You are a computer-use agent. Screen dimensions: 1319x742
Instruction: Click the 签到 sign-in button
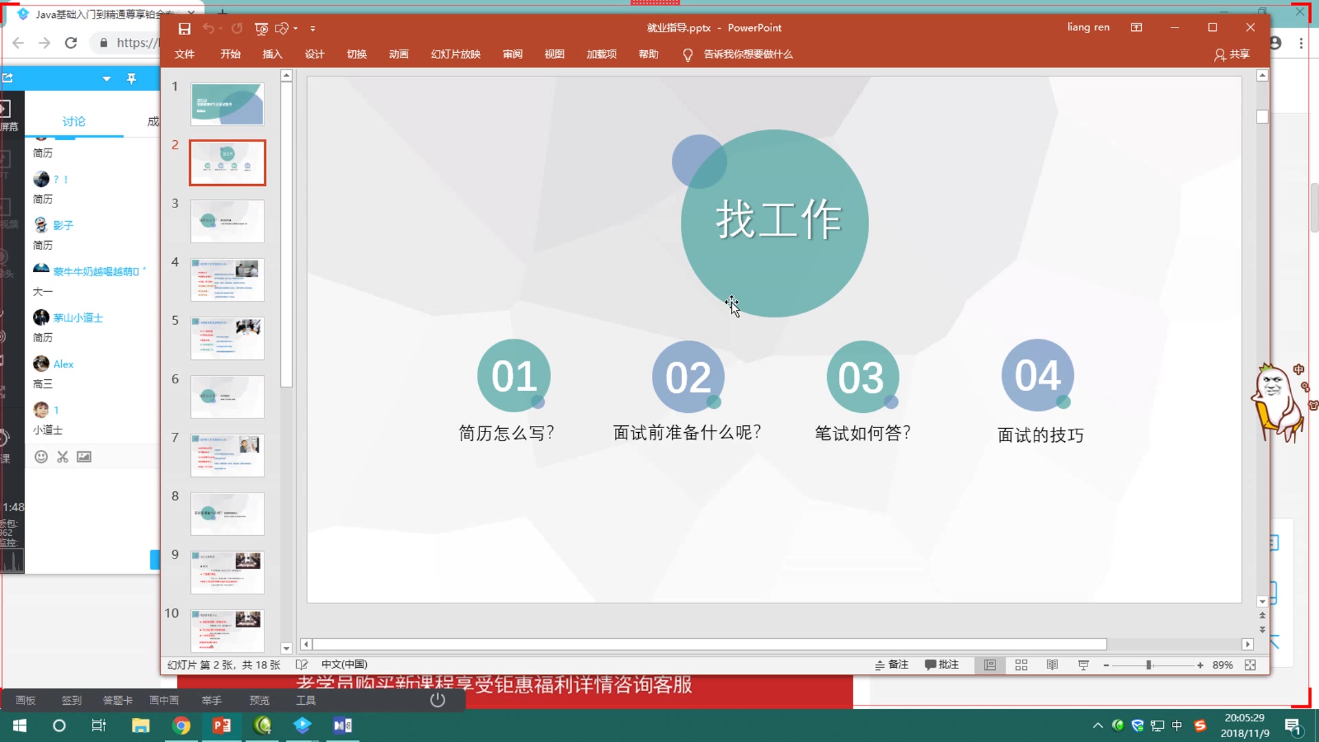[x=71, y=699]
